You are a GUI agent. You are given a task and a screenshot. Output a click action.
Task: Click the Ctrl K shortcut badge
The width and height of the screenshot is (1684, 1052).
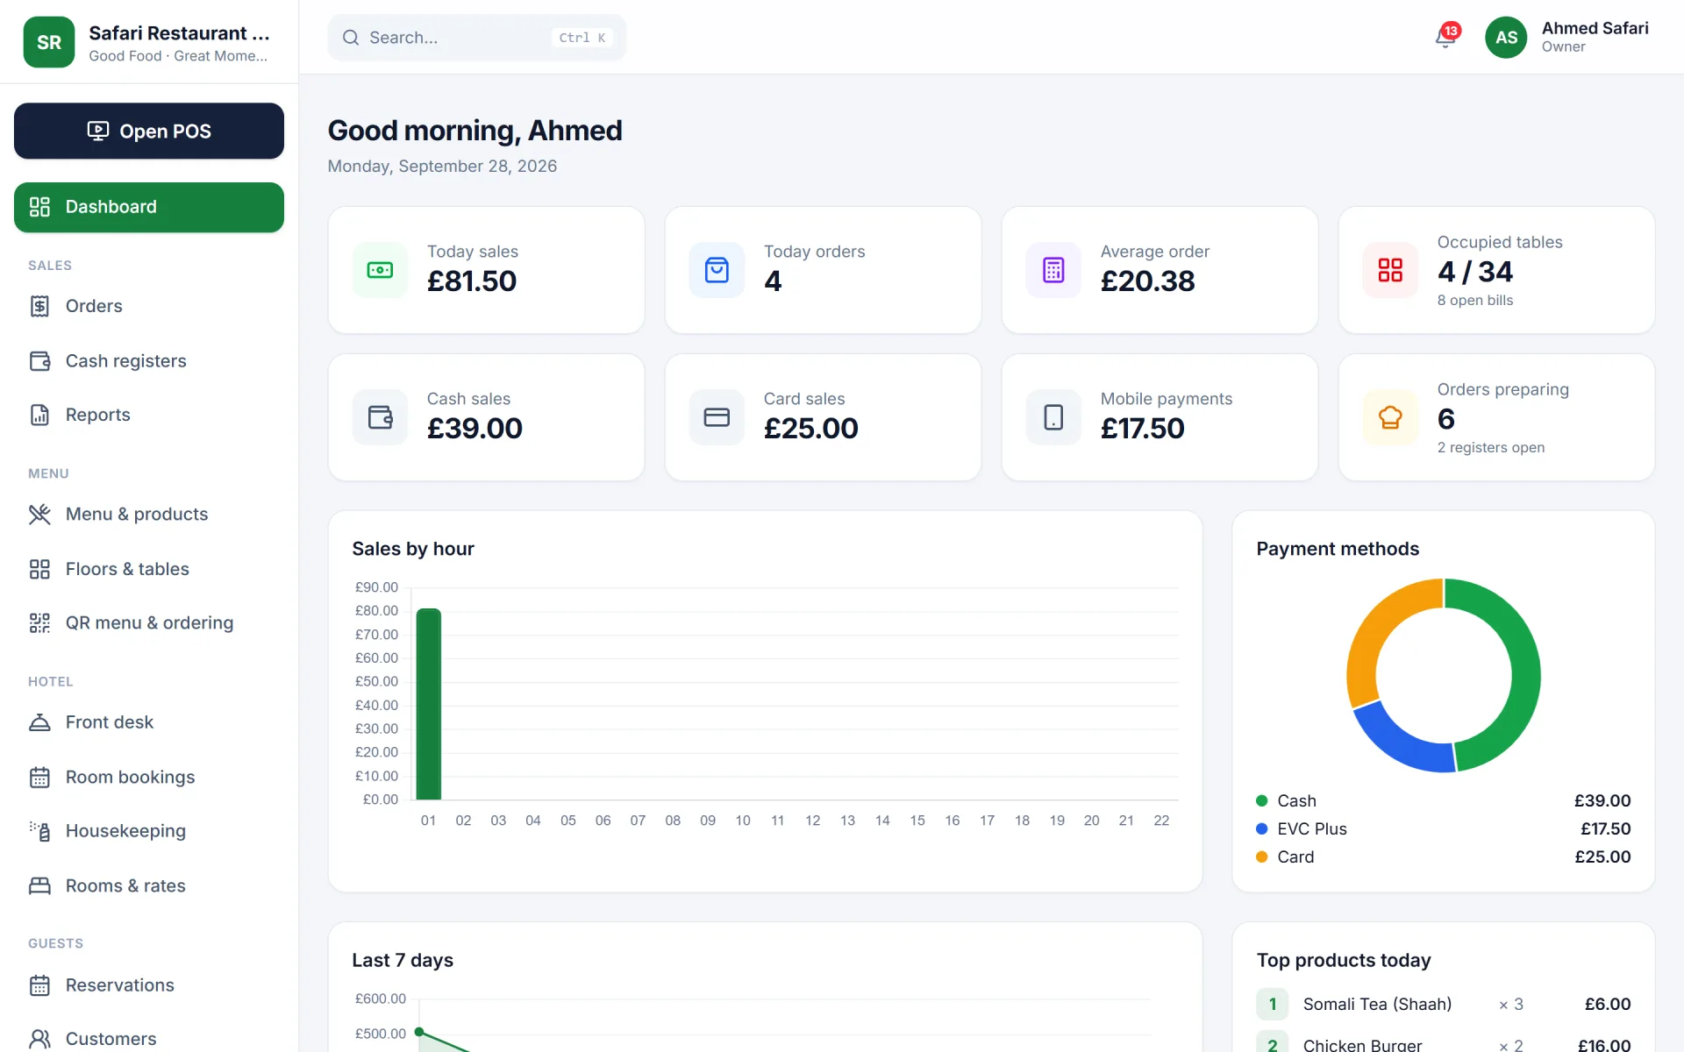[582, 38]
